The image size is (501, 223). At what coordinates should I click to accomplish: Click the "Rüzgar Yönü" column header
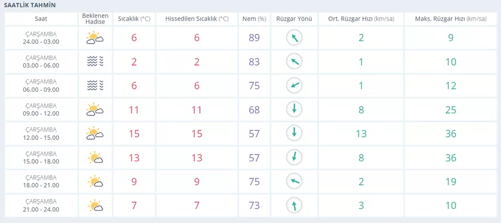[294, 19]
